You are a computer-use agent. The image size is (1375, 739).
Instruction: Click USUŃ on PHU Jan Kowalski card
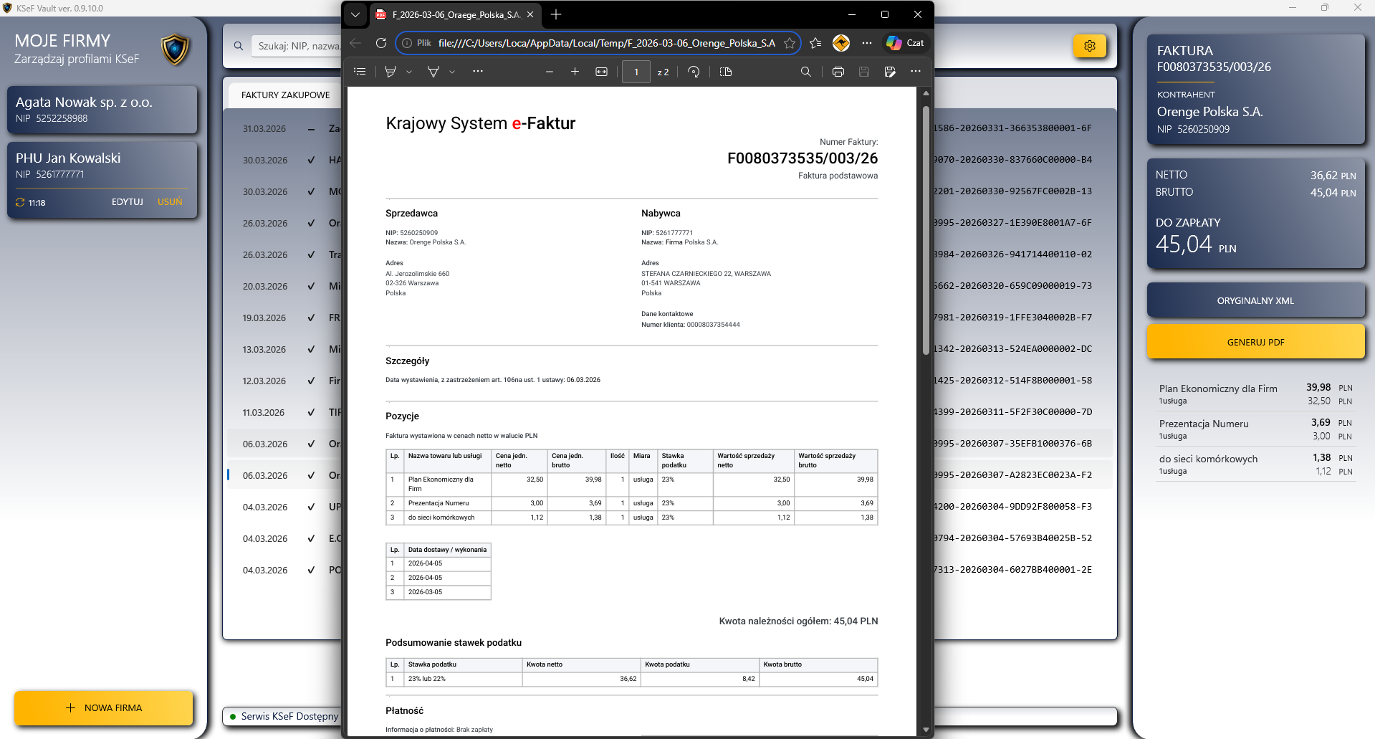coord(170,202)
